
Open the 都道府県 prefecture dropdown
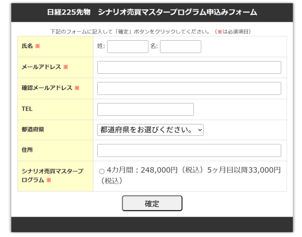coord(151,130)
